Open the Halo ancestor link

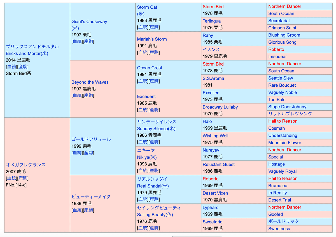pyautogui.click(x=207, y=122)
